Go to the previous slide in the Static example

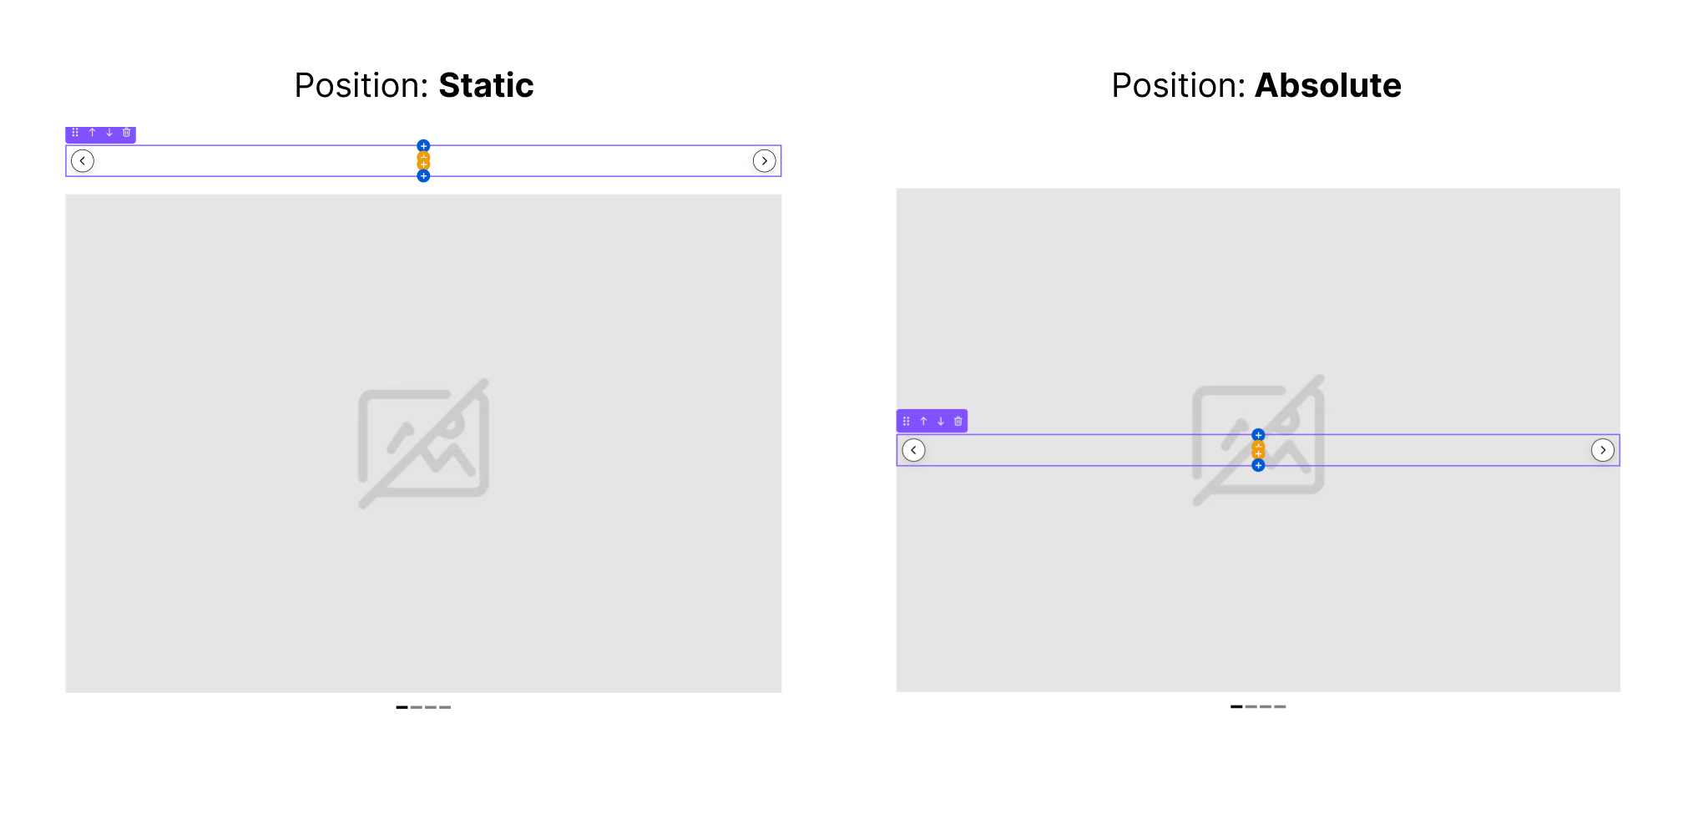[x=83, y=161]
